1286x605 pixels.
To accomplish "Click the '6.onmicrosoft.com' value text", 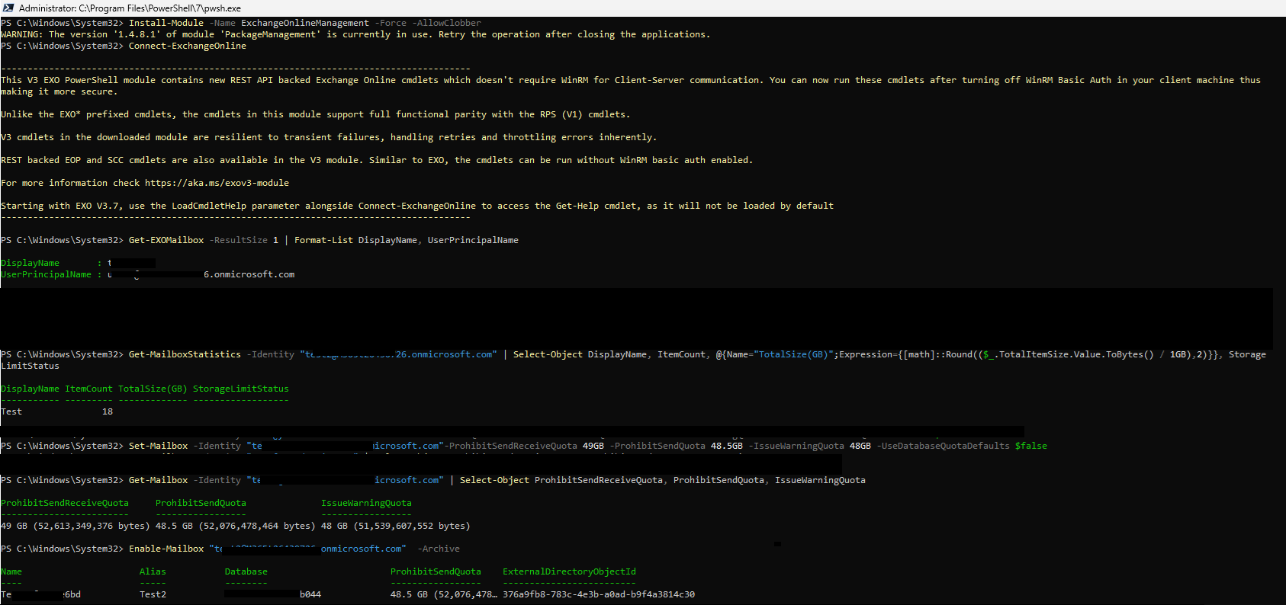I will pos(249,274).
